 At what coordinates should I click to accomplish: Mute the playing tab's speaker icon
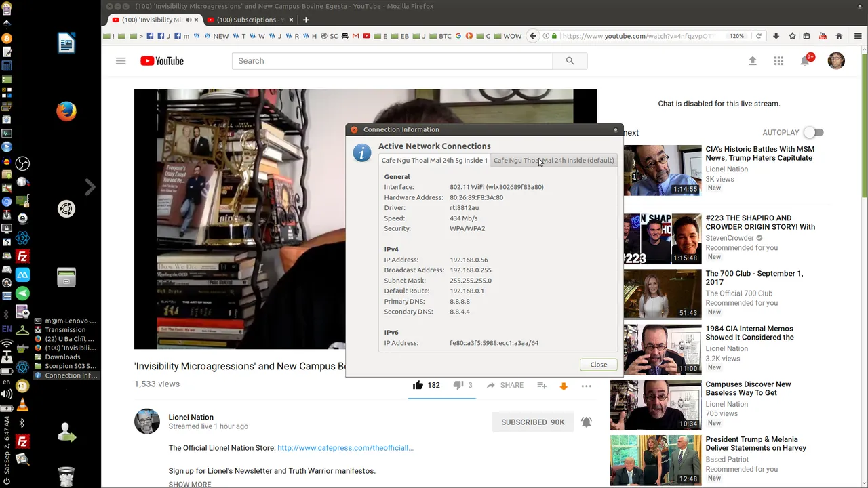[188, 20]
